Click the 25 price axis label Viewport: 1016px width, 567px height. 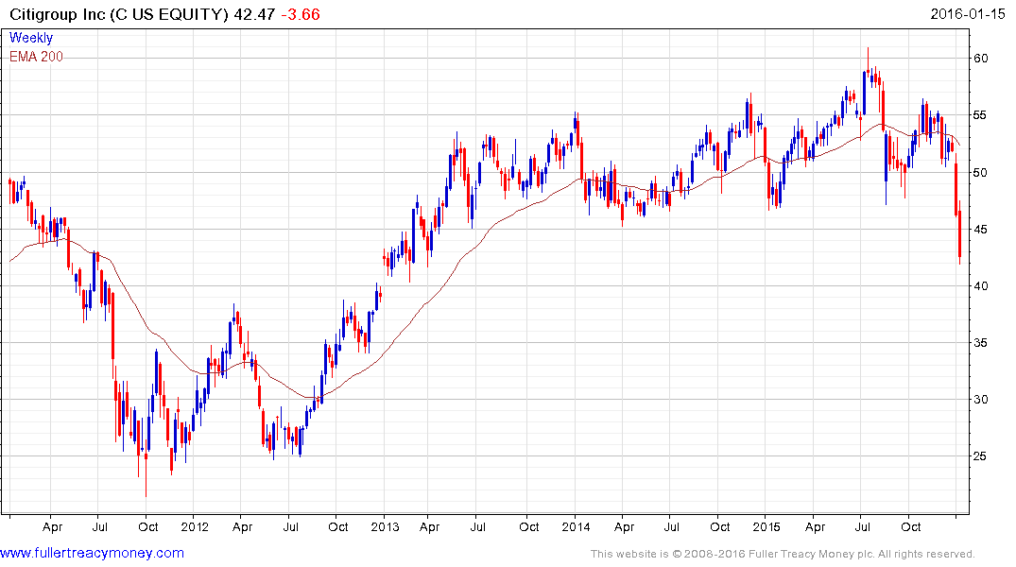click(981, 456)
